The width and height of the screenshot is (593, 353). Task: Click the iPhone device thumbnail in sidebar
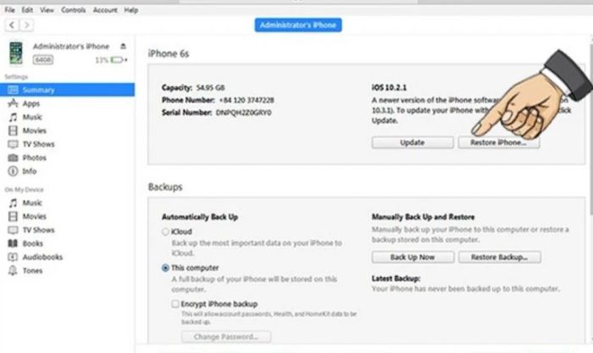tap(16, 53)
